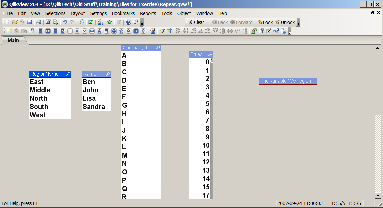The image size is (383, 208).
Task: Click the Lock selections button
Action: [265, 22]
